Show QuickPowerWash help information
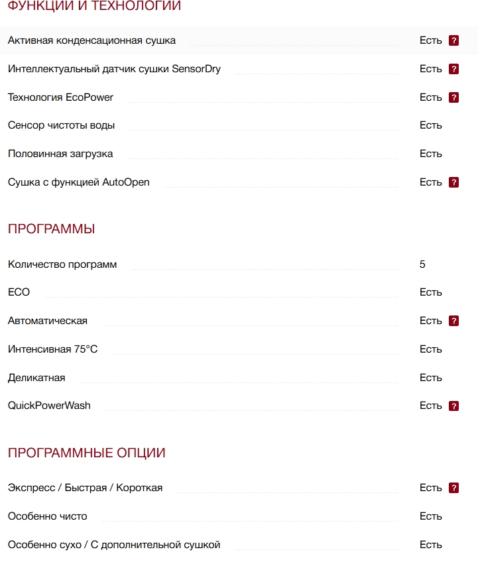 coord(453,406)
